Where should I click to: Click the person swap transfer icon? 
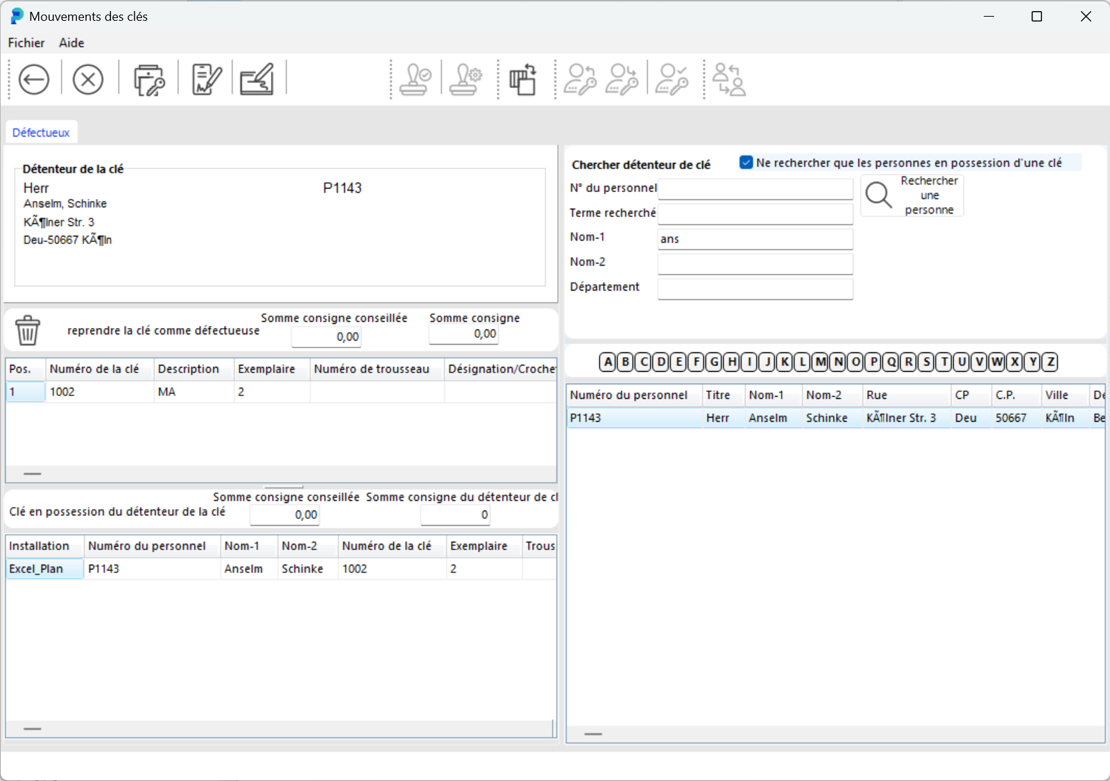pos(728,80)
